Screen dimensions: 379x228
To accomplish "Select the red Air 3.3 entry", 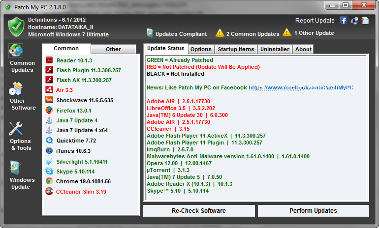I will (64, 90).
